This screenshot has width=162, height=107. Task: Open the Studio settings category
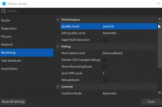click(x=27, y=20)
